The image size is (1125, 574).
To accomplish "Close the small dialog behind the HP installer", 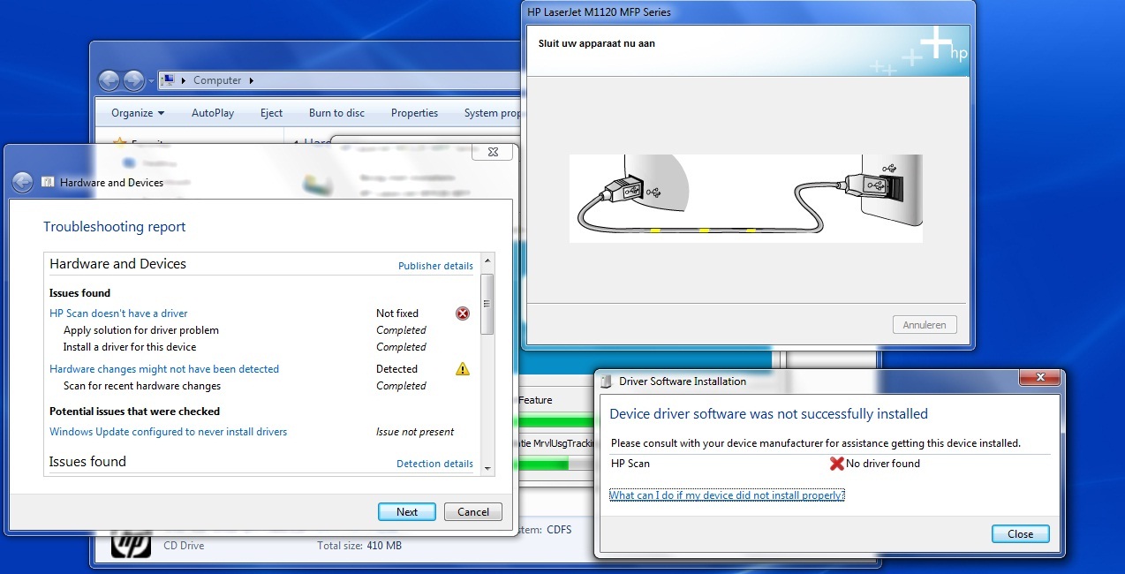I will point(493,152).
